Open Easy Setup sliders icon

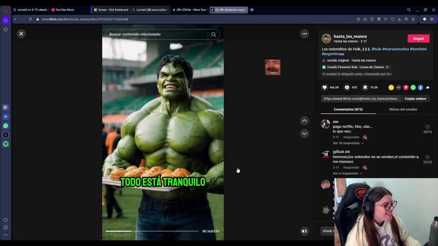pos(406,19)
